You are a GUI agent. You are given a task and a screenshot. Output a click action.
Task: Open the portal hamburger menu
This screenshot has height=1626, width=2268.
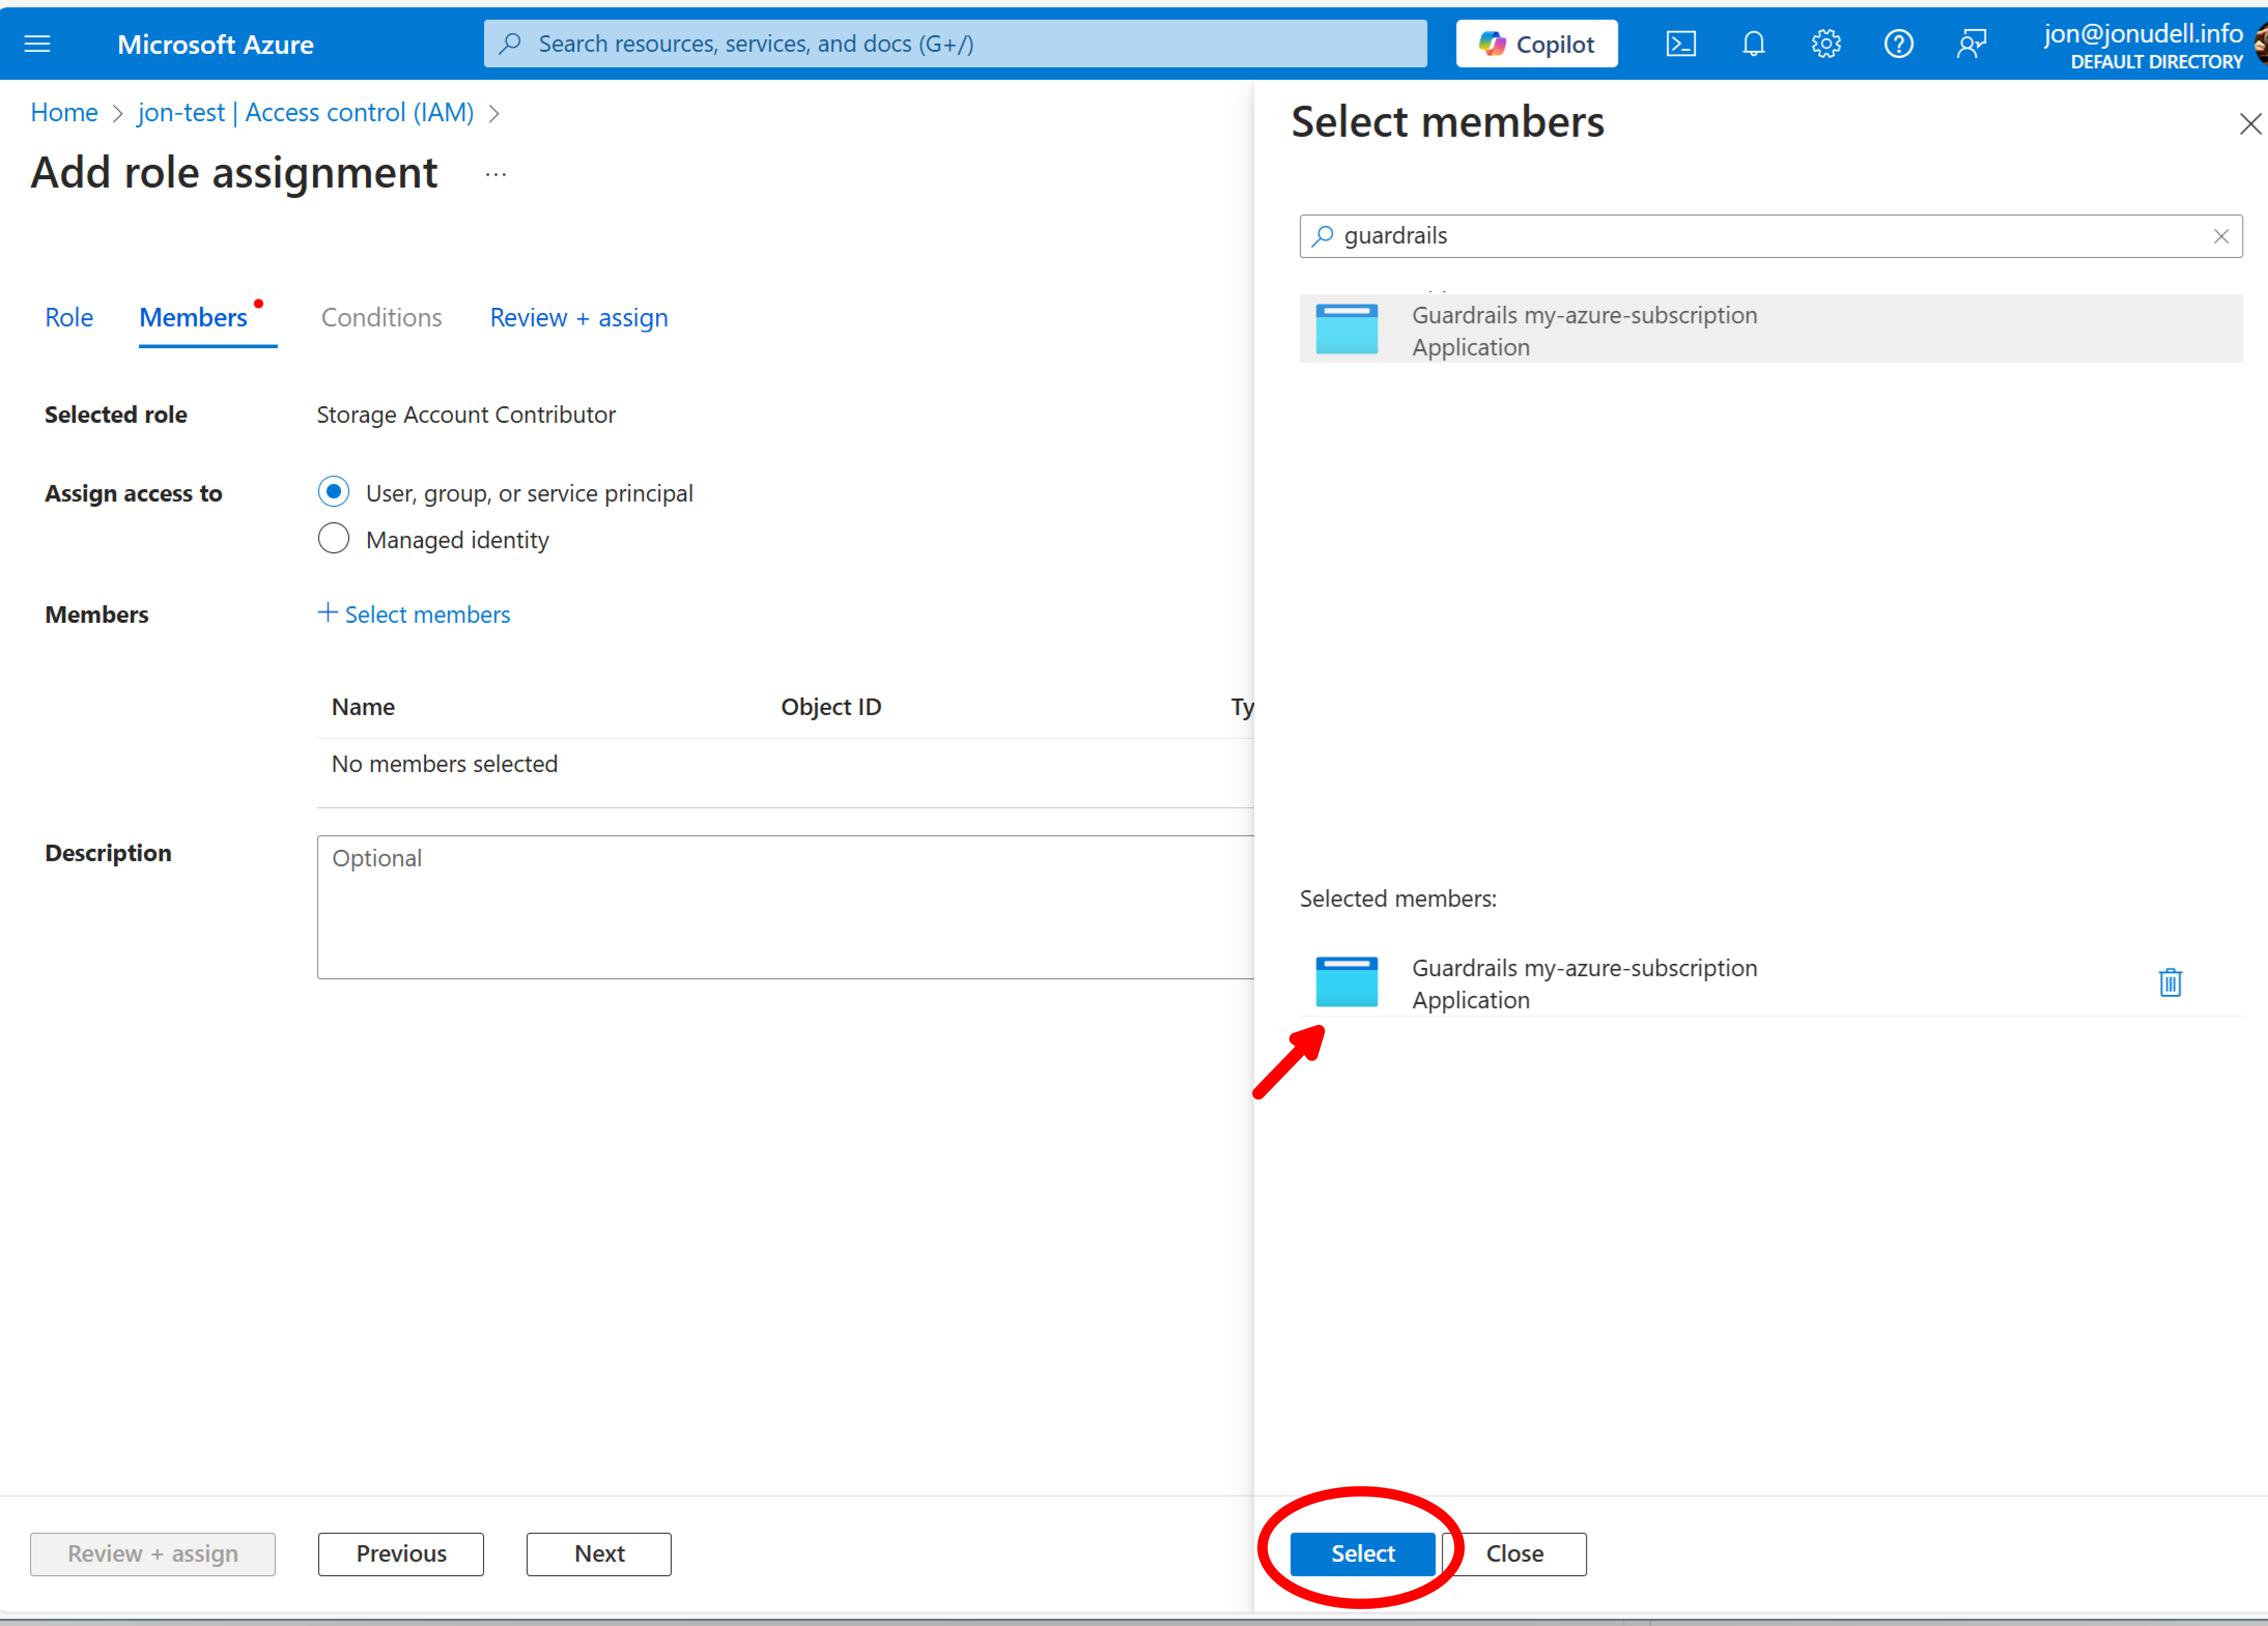(38, 43)
